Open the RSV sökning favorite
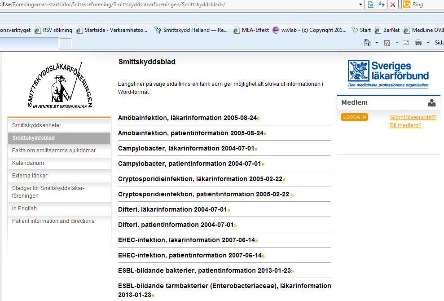 pos(53,30)
